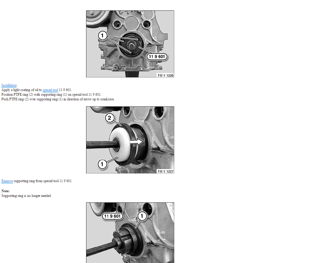Image resolution: width=334 pixels, height=263 pixels.
Task: Click callout circle 2 in second image
Action: [x=110, y=118]
